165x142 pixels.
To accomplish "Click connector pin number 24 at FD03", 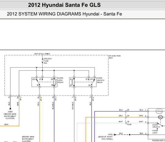I will tap(128, 116).
